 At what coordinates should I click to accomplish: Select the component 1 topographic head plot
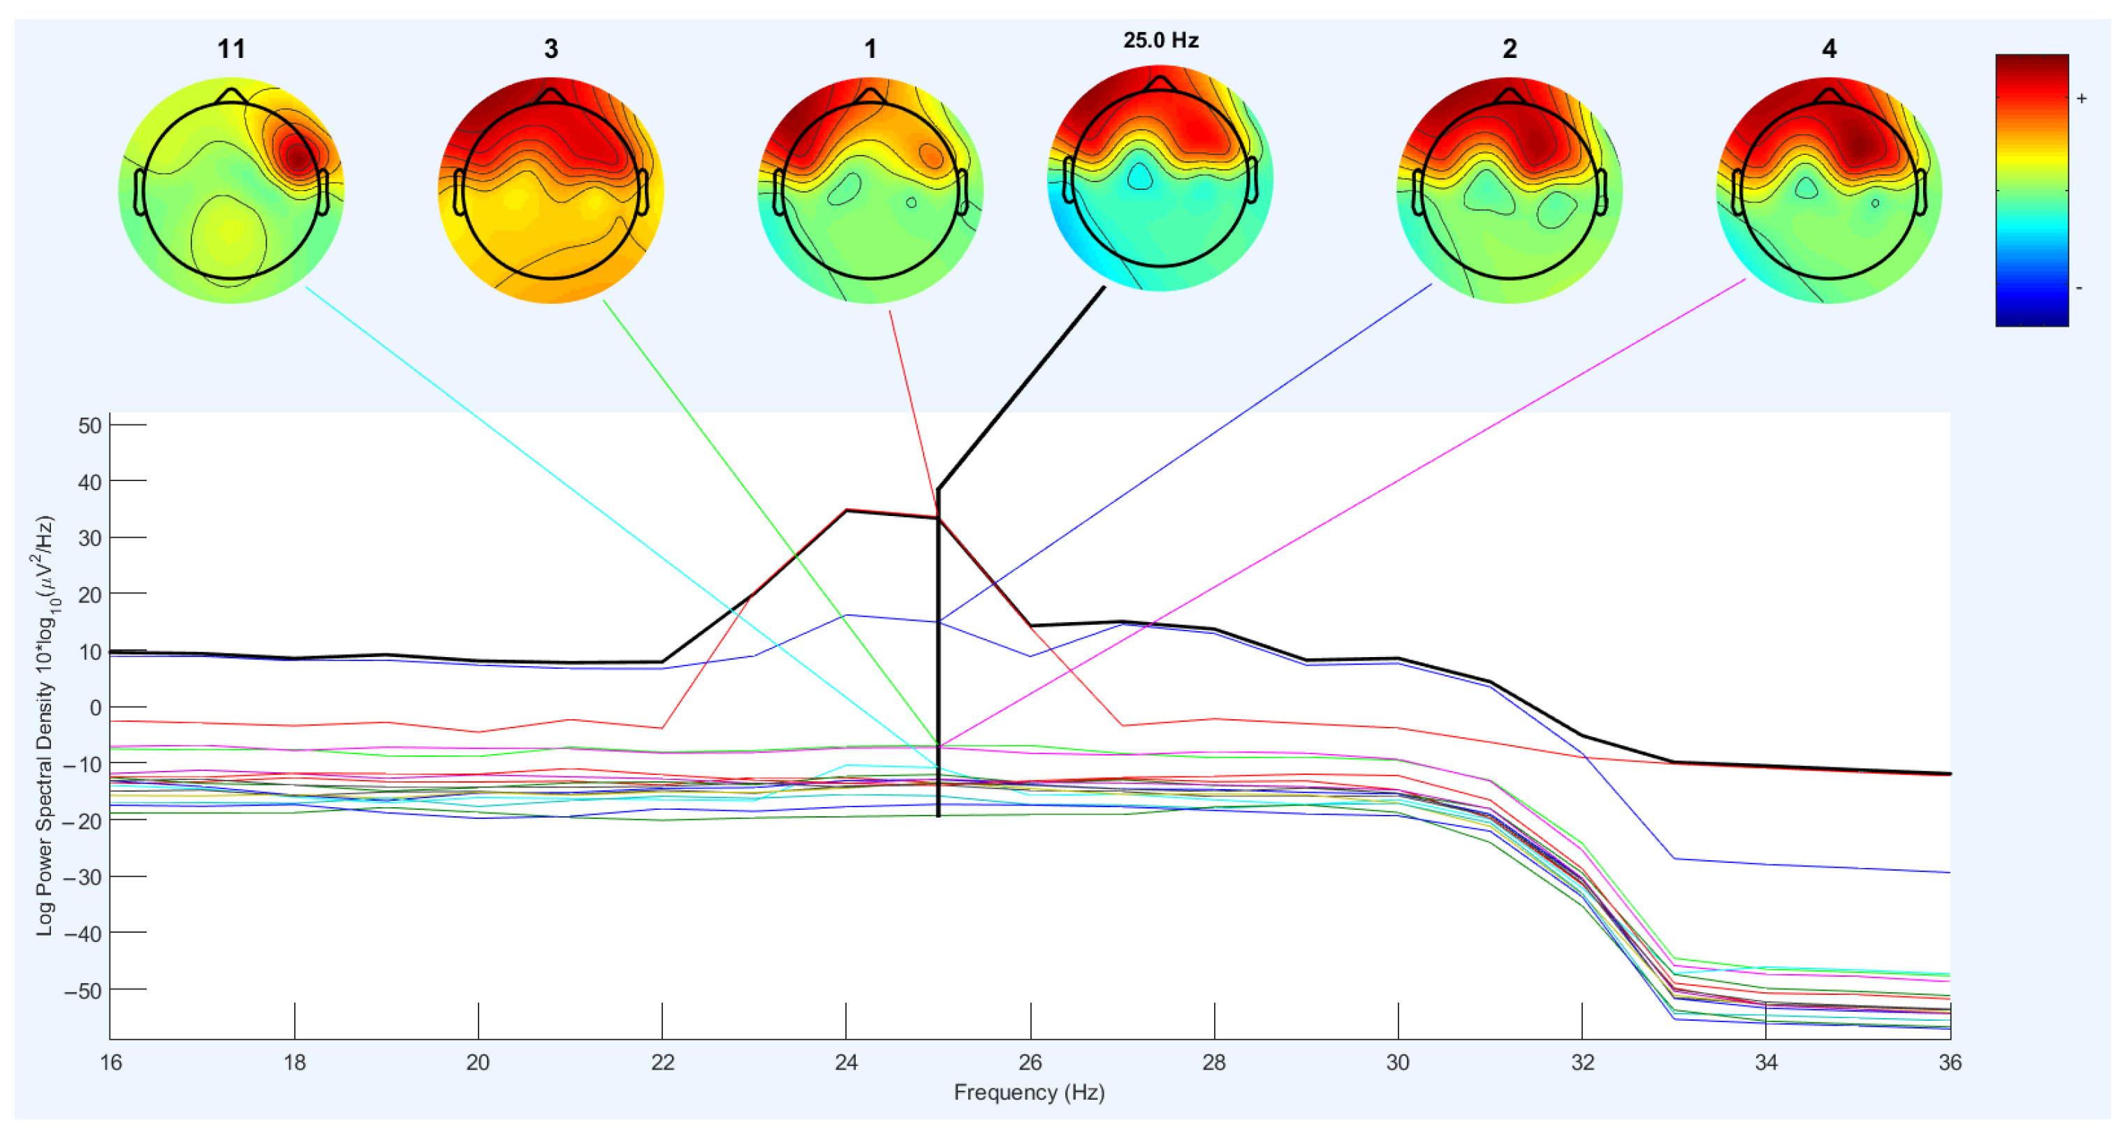point(870,191)
